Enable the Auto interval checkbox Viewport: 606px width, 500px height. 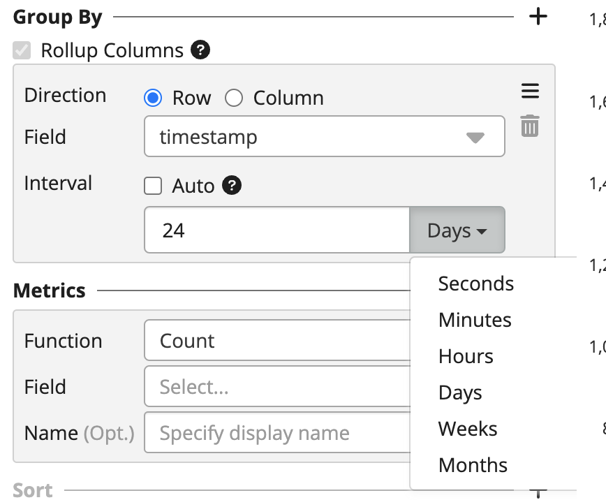point(153,186)
